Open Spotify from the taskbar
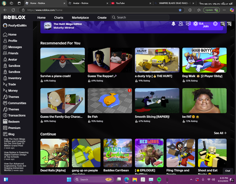Image resolution: width=236 pixels, height=184 pixels. 159,179
